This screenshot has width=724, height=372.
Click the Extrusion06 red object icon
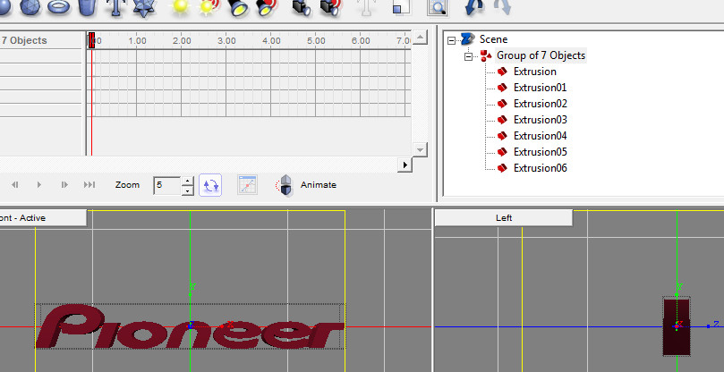coord(502,168)
